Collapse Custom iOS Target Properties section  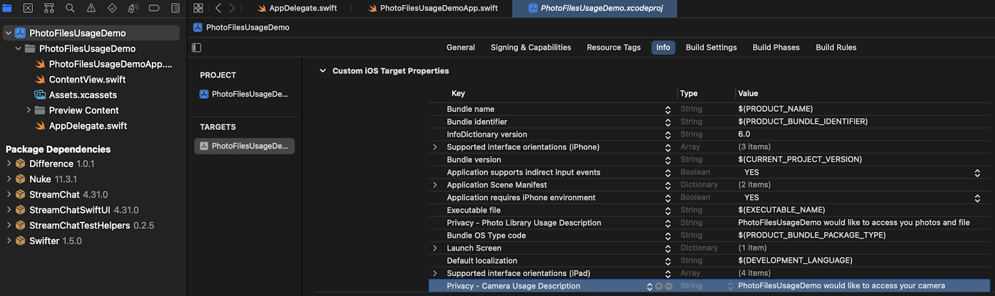click(323, 71)
